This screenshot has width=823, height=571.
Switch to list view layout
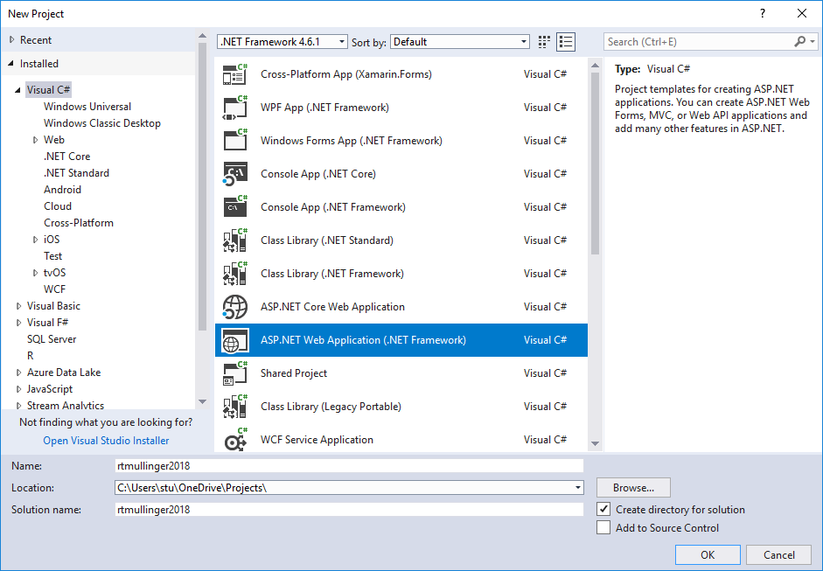point(566,42)
